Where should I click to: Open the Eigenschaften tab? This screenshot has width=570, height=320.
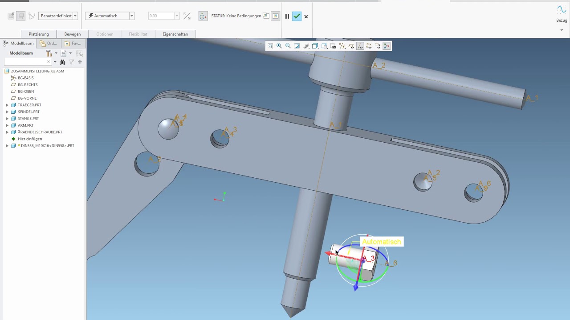[x=175, y=34]
